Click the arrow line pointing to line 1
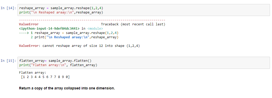Image resolution: width=272 pixels, height=98 pixels. click(x=69, y=33)
